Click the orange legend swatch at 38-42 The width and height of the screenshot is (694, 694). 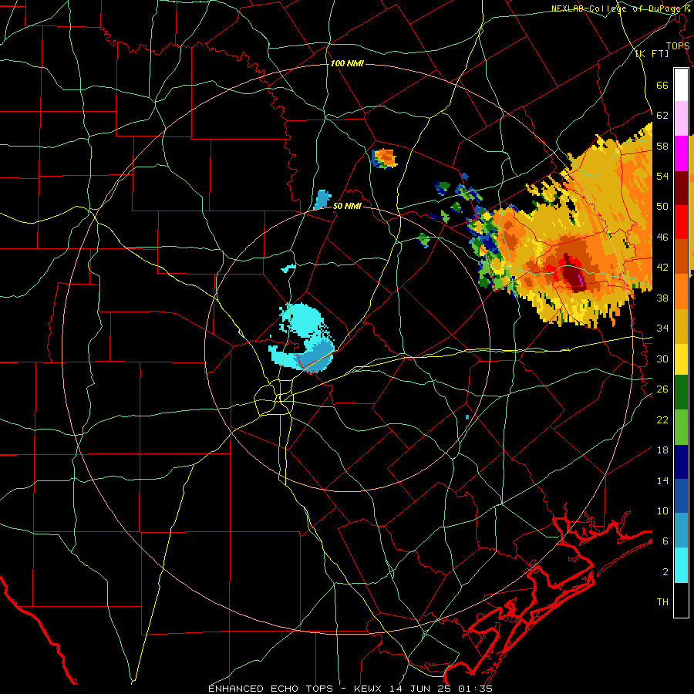point(681,291)
